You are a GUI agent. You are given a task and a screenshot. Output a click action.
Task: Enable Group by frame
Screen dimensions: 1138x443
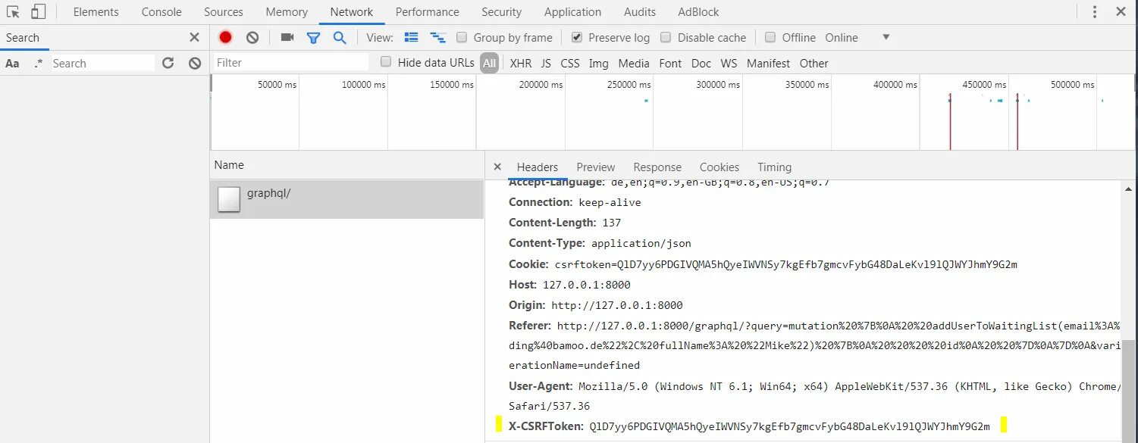462,37
